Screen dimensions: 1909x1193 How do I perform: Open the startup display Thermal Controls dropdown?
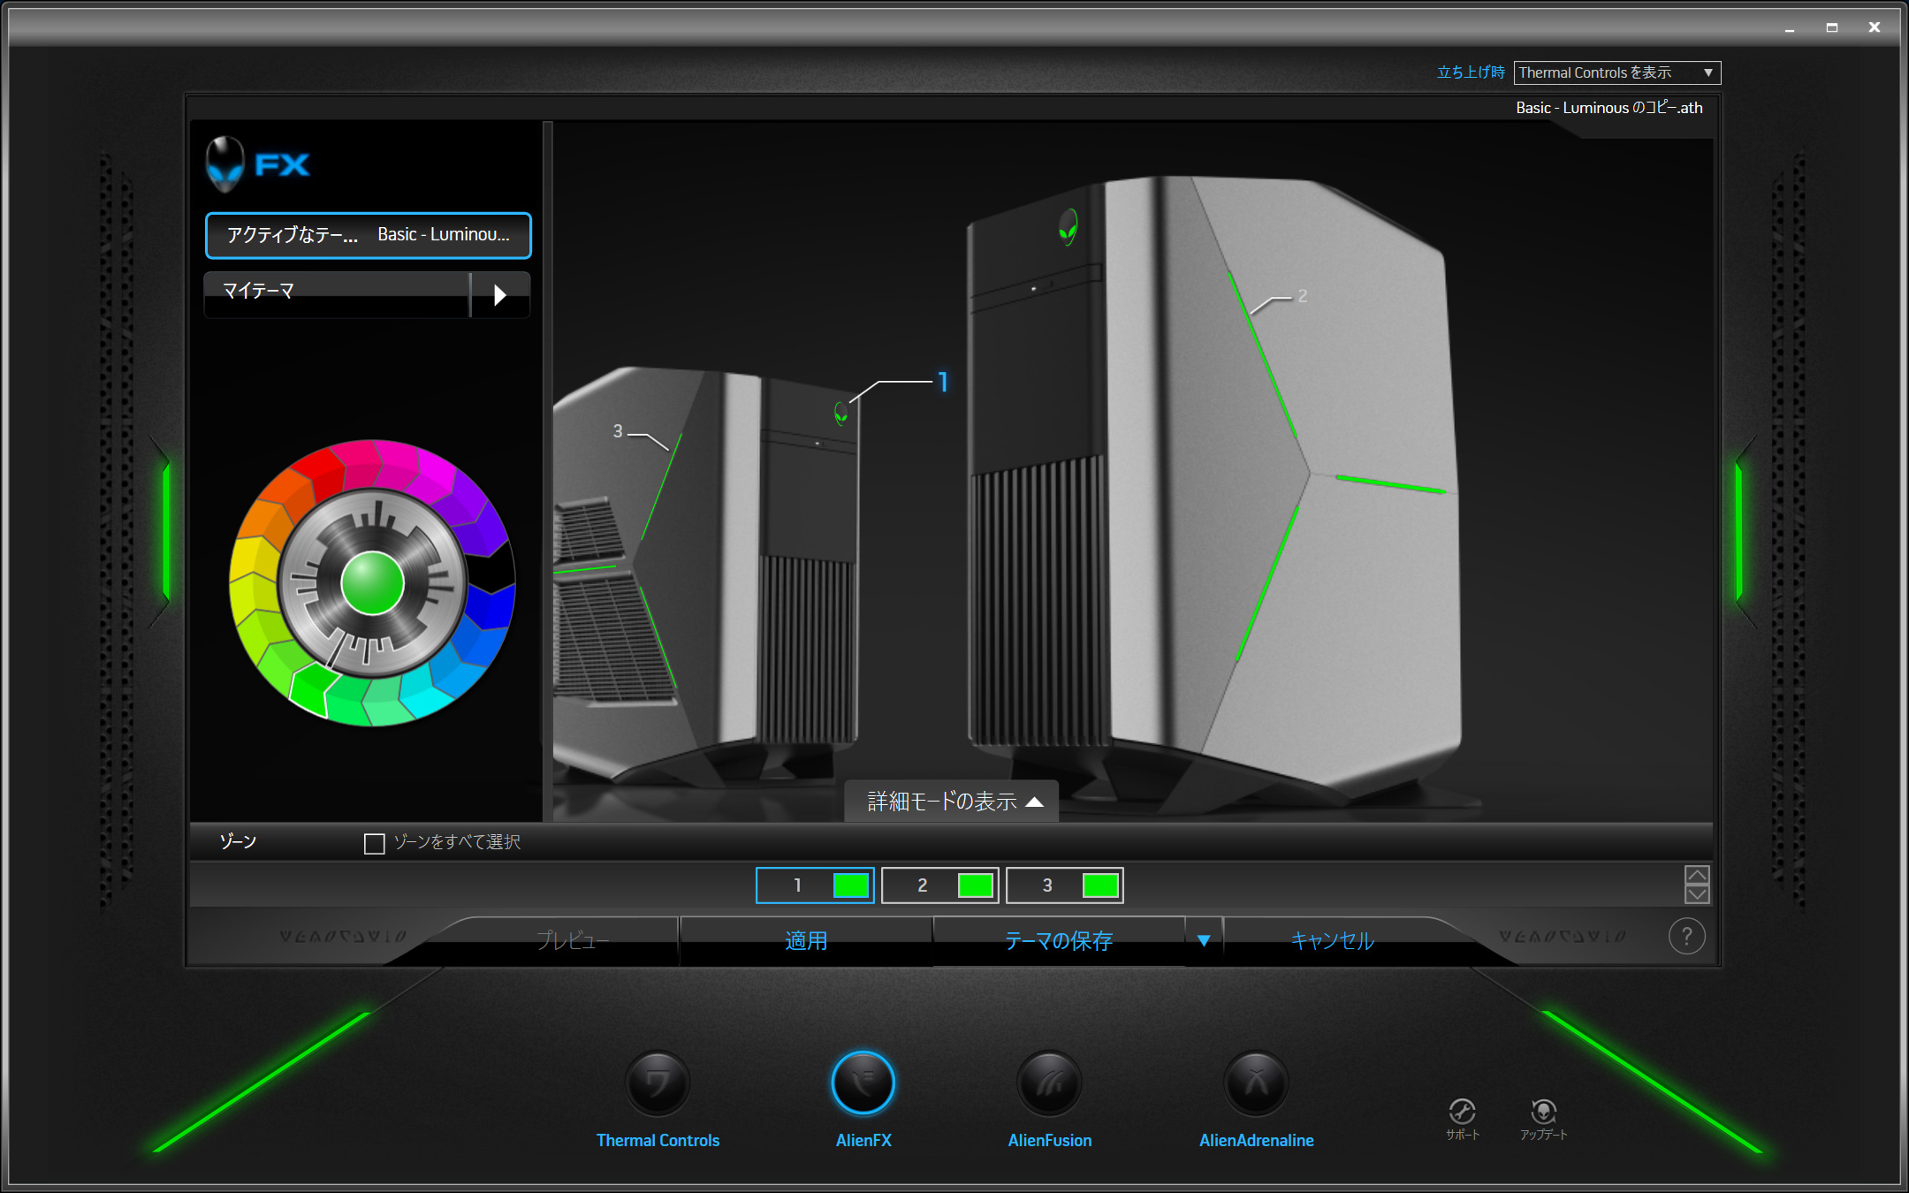pyautogui.click(x=1616, y=72)
